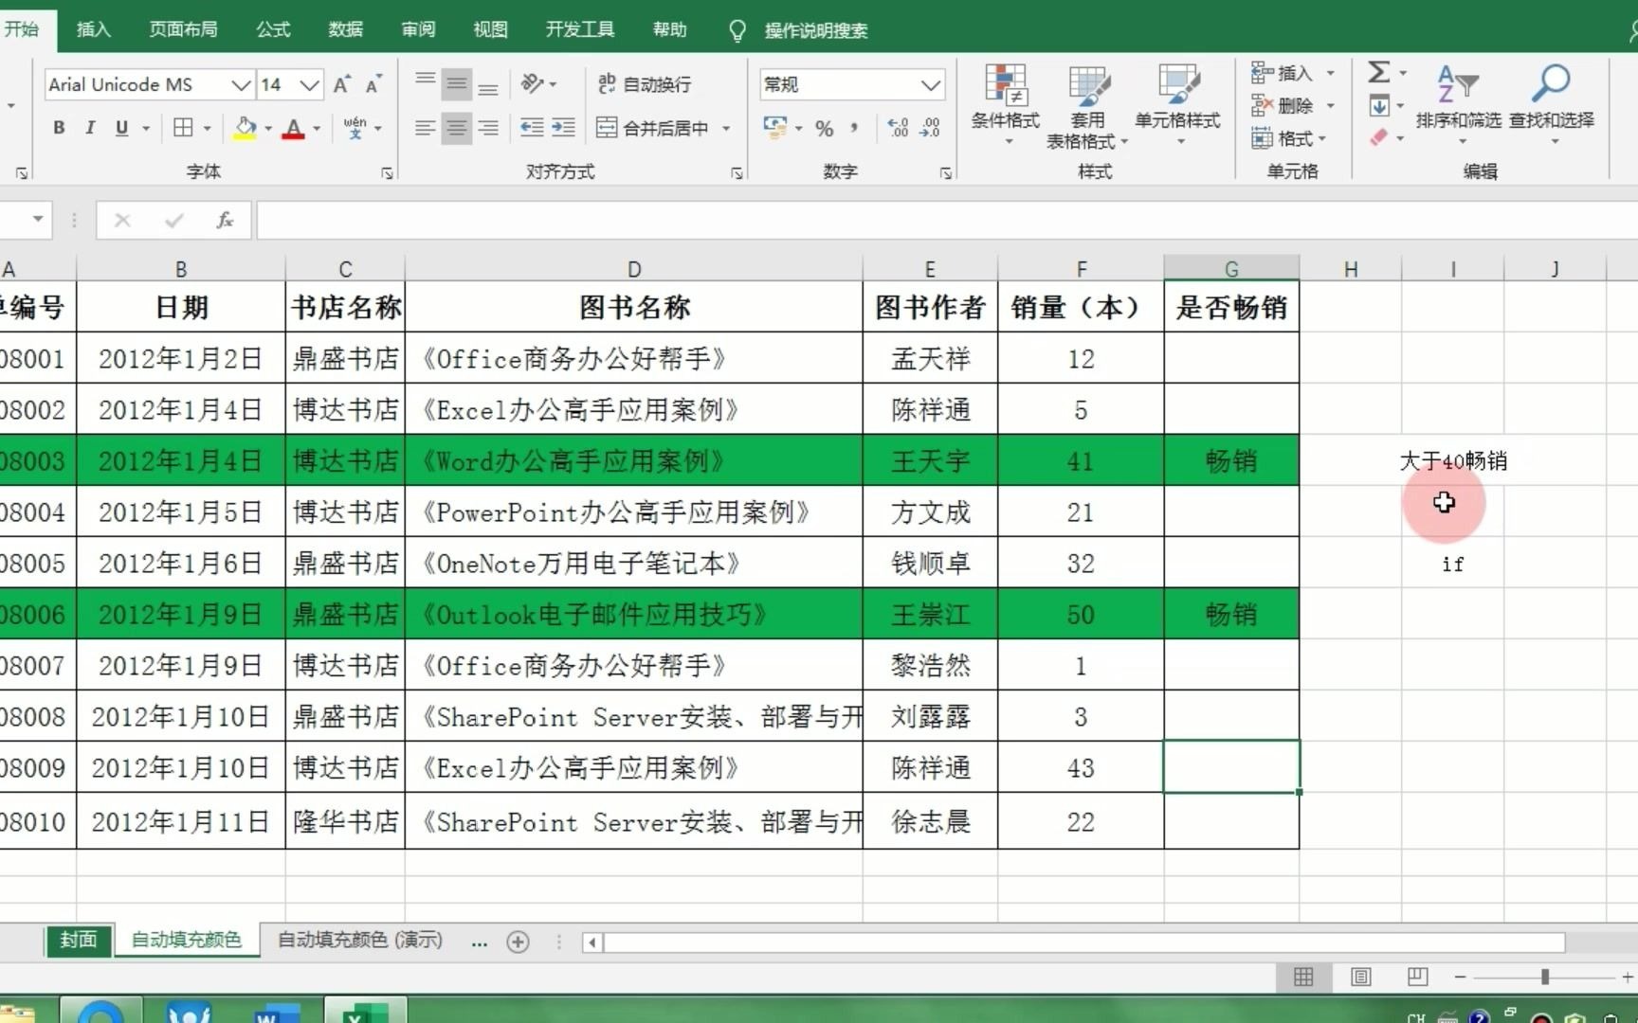
Task: Click the insert function fx icon
Action: click(x=225, y=221)
